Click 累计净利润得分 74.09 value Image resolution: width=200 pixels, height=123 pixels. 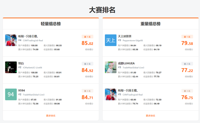(x=35, y=49)
